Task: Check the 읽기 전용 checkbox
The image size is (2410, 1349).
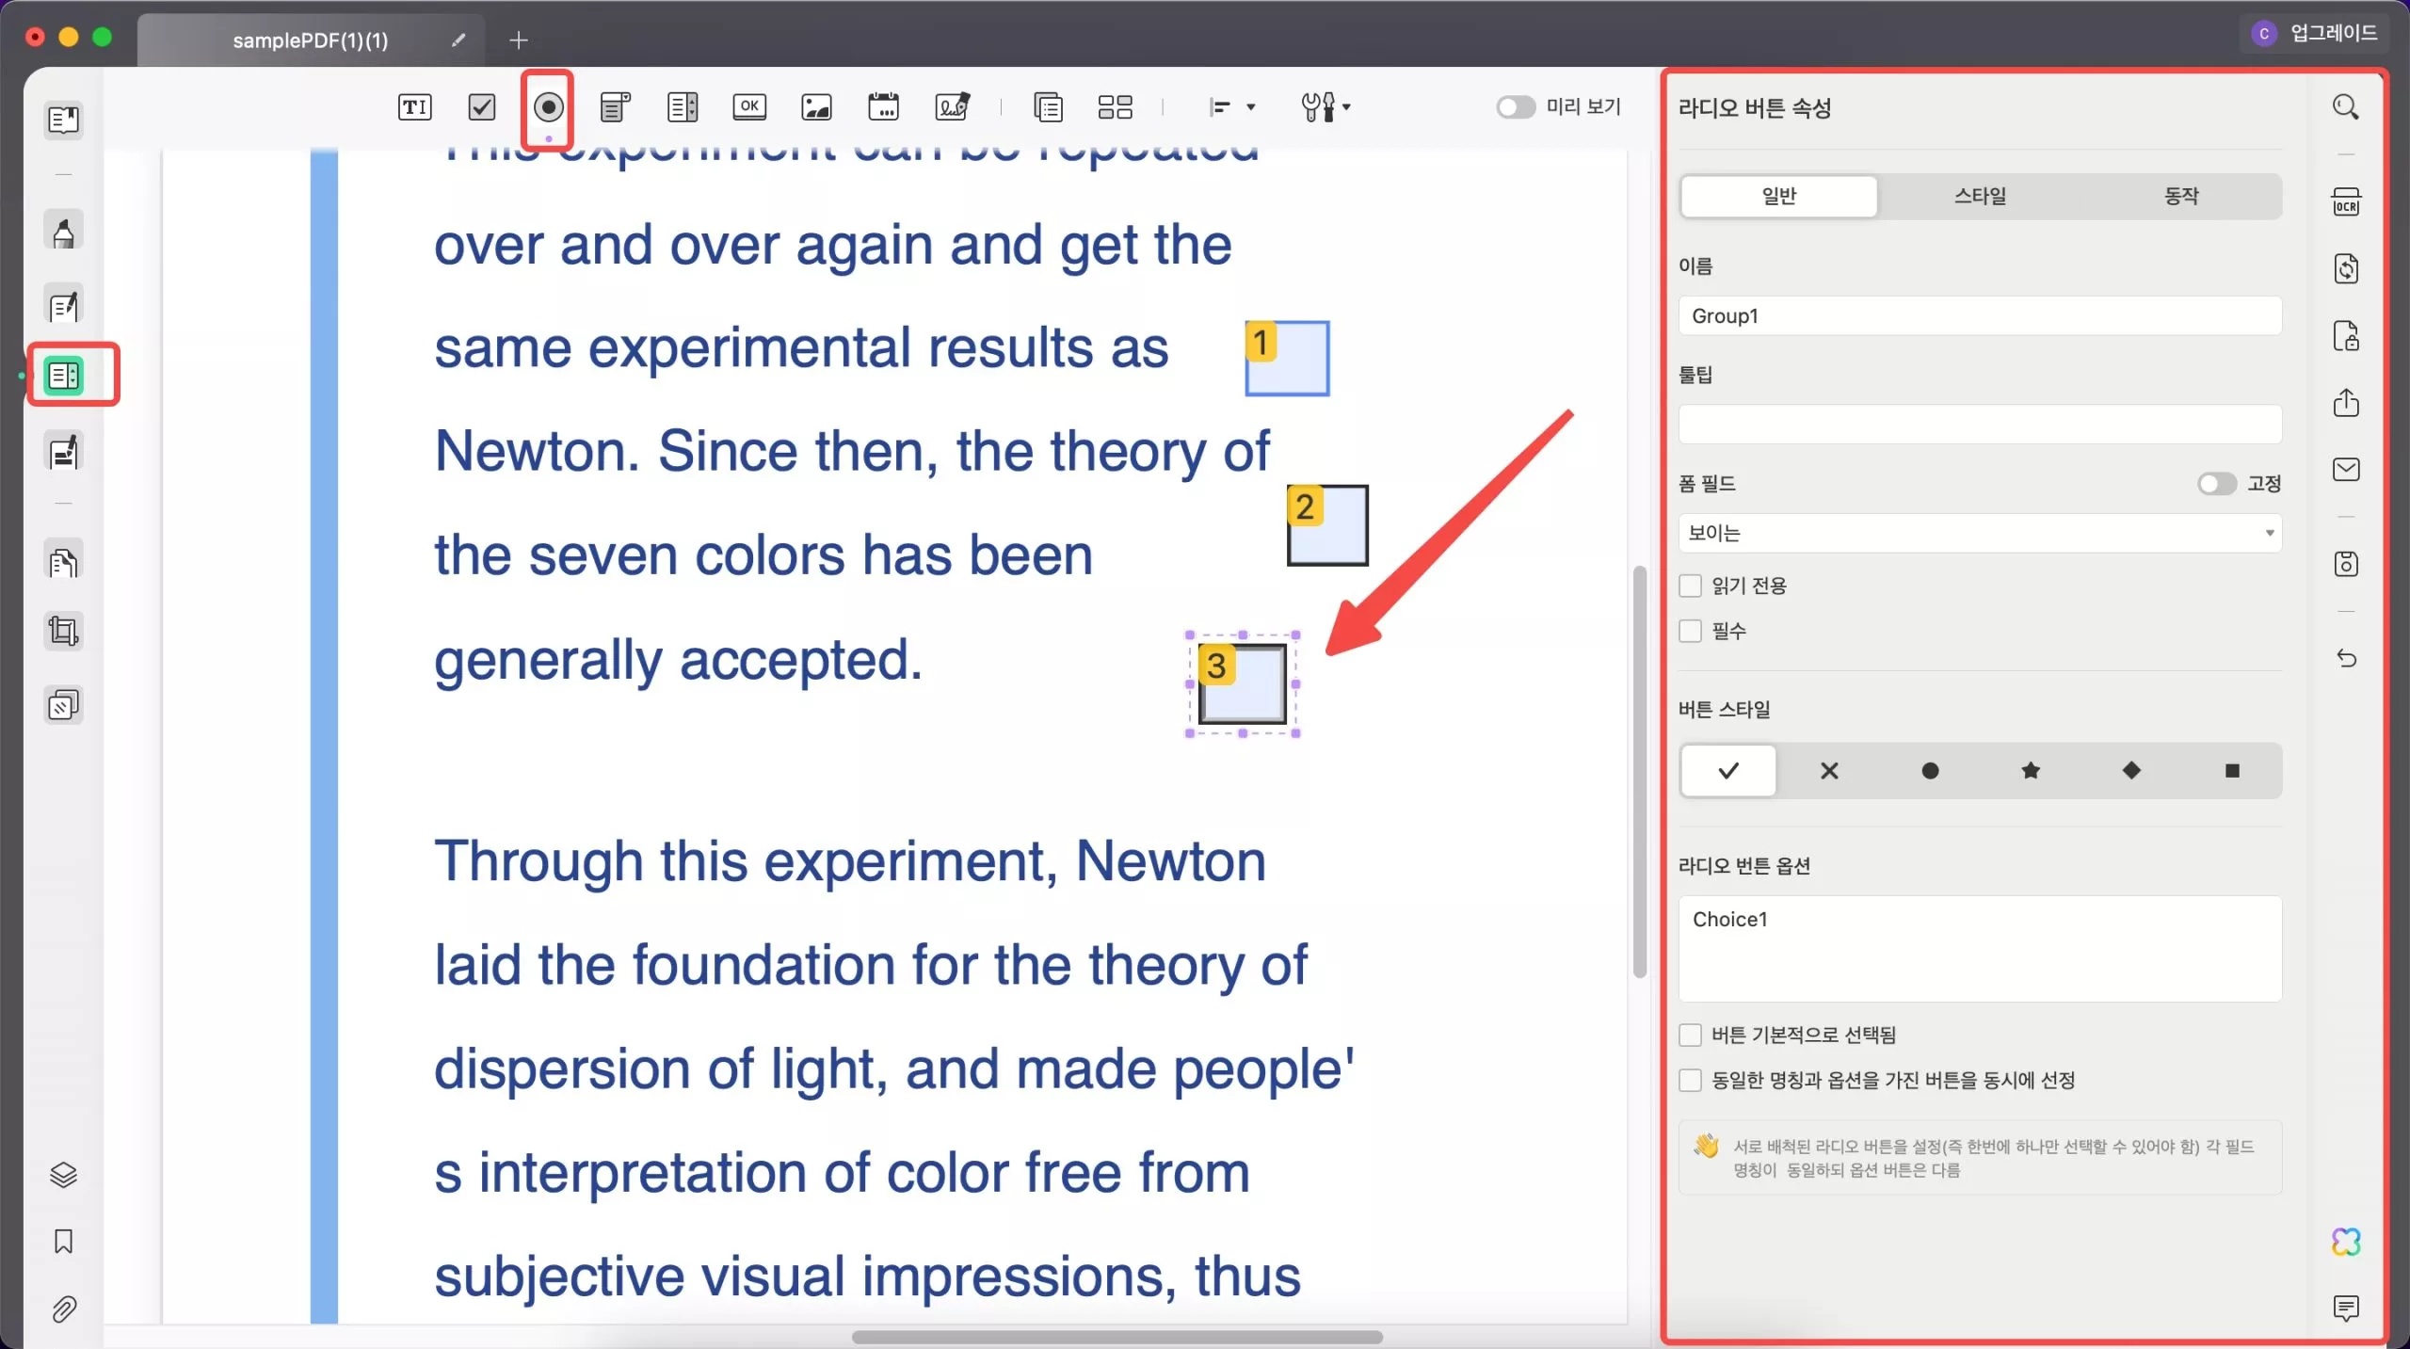Action: pos(1690,586)
